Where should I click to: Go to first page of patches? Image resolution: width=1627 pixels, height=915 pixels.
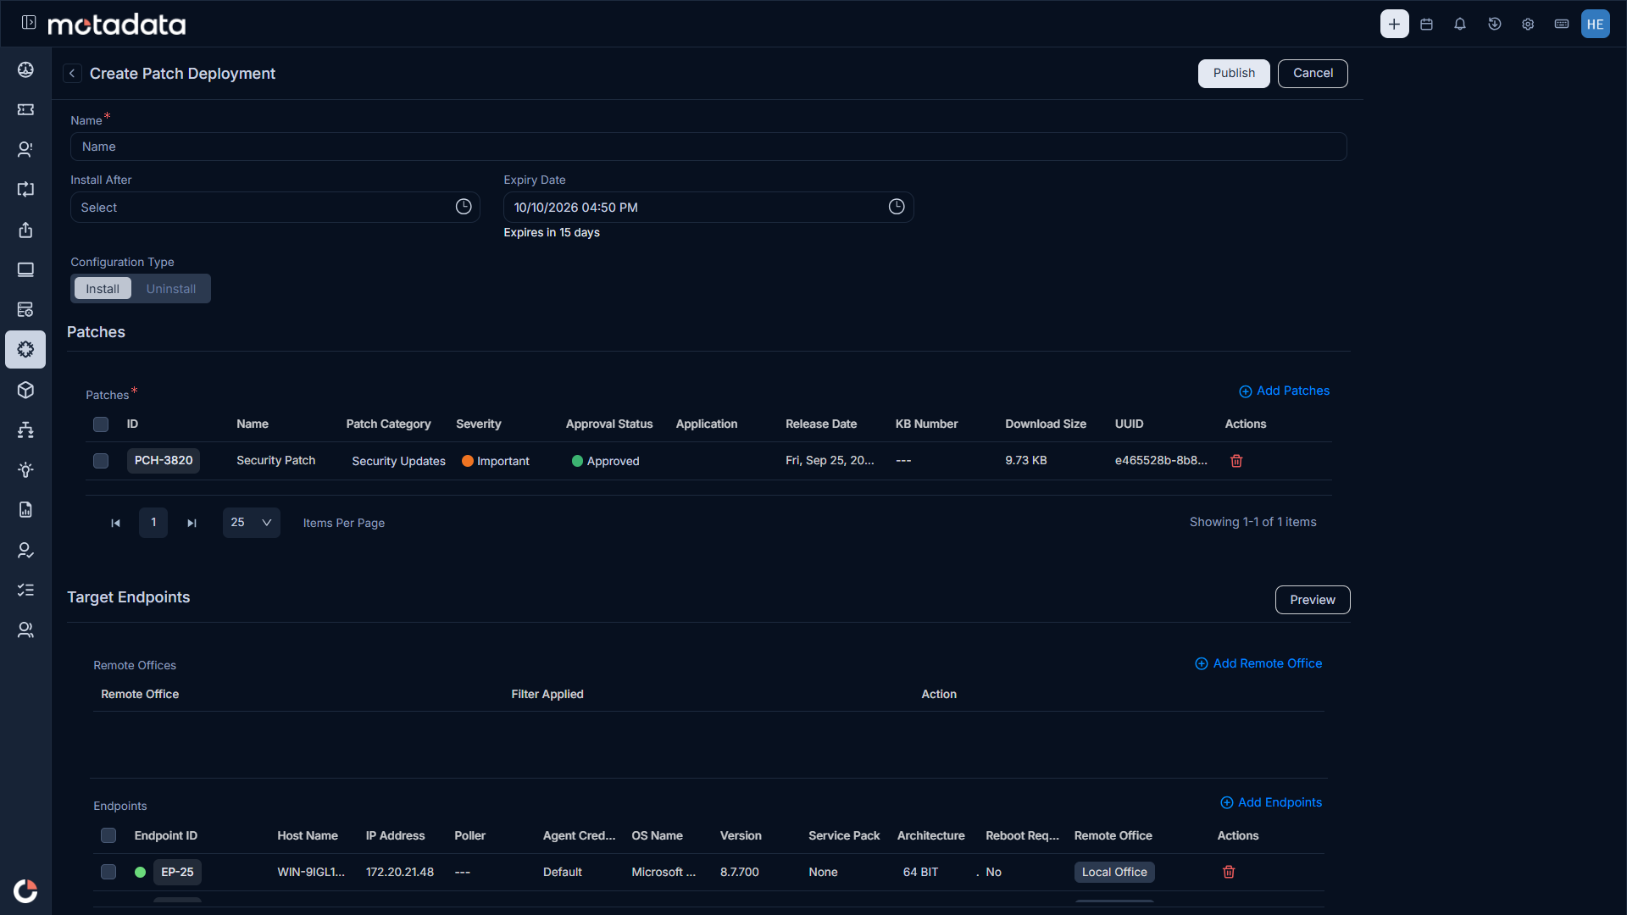pos(115,524)
